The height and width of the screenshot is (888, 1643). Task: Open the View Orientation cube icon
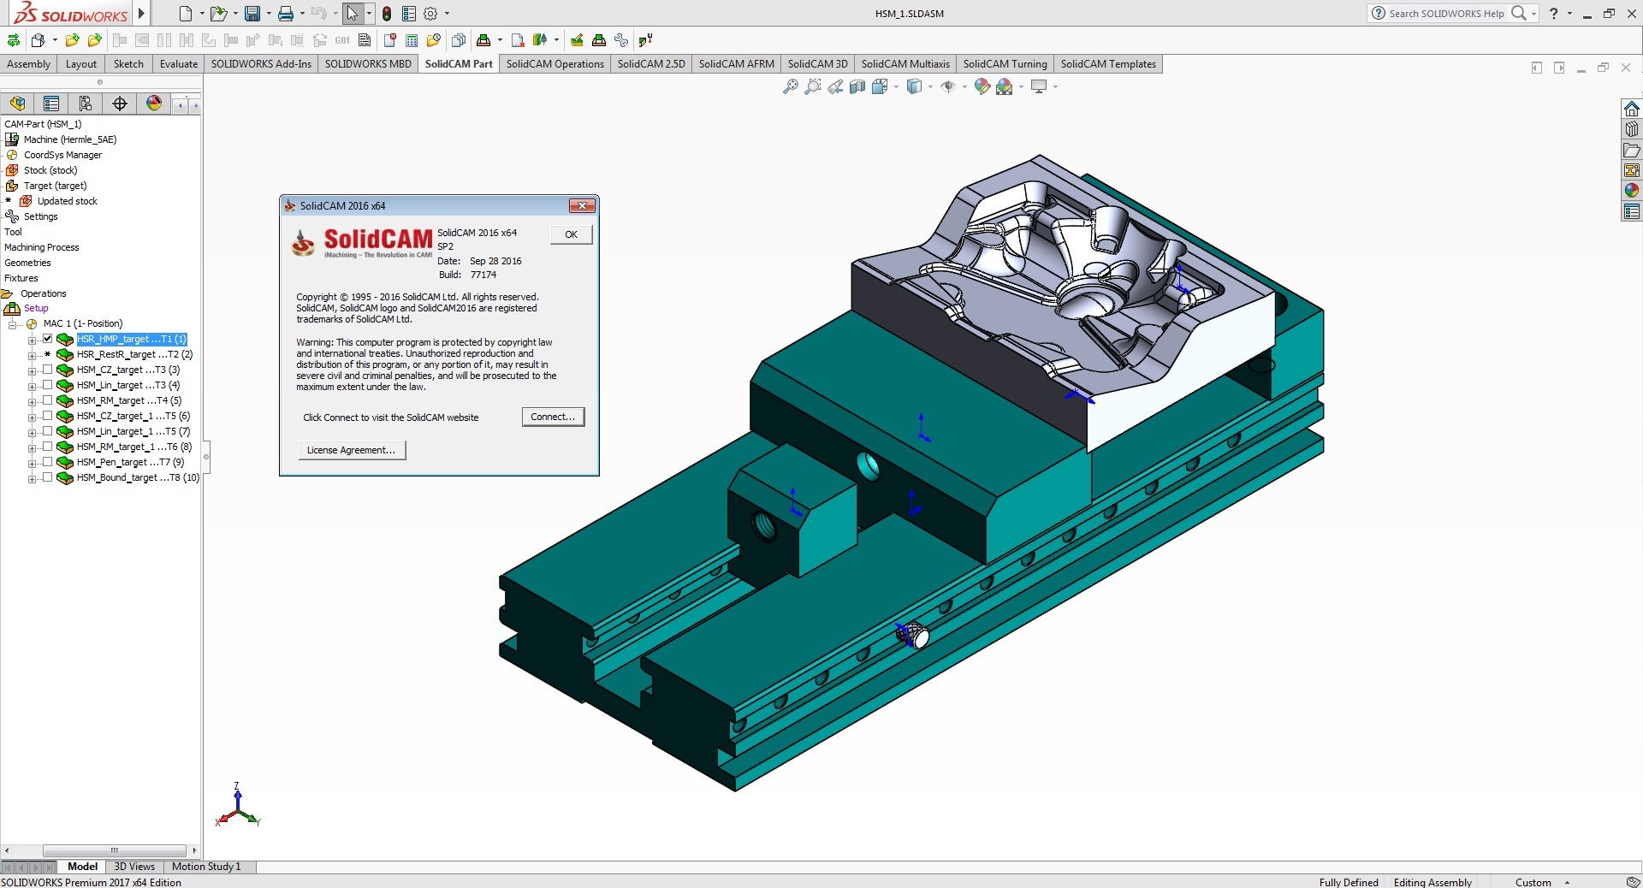pos(880,86)
